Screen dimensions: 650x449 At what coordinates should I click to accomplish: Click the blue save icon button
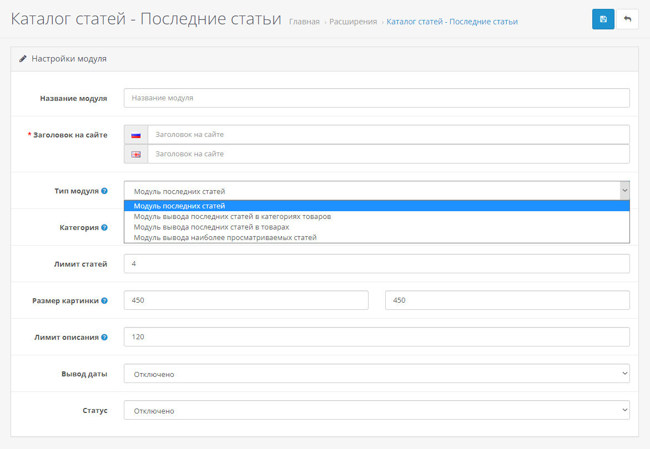click(603, 19)
